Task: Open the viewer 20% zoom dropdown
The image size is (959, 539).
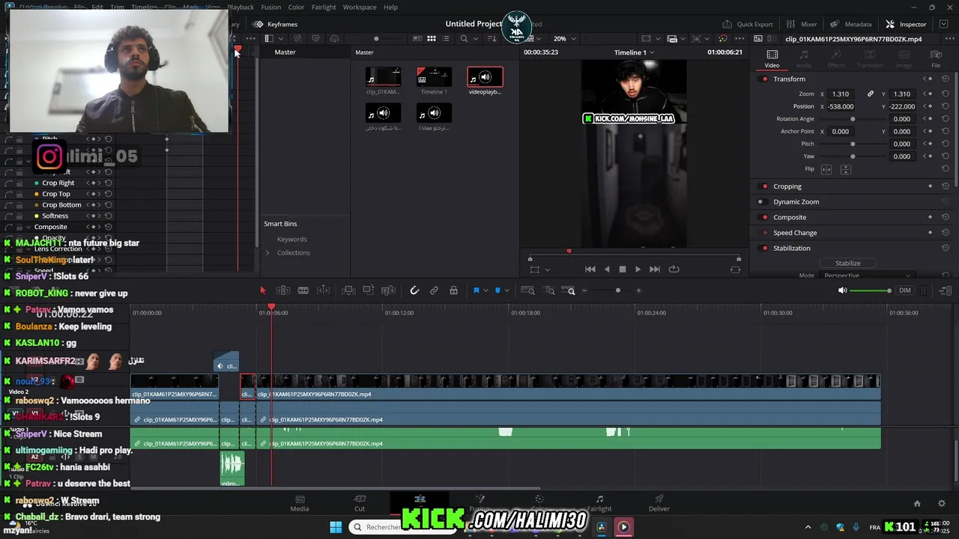Action: click(564, 39)
